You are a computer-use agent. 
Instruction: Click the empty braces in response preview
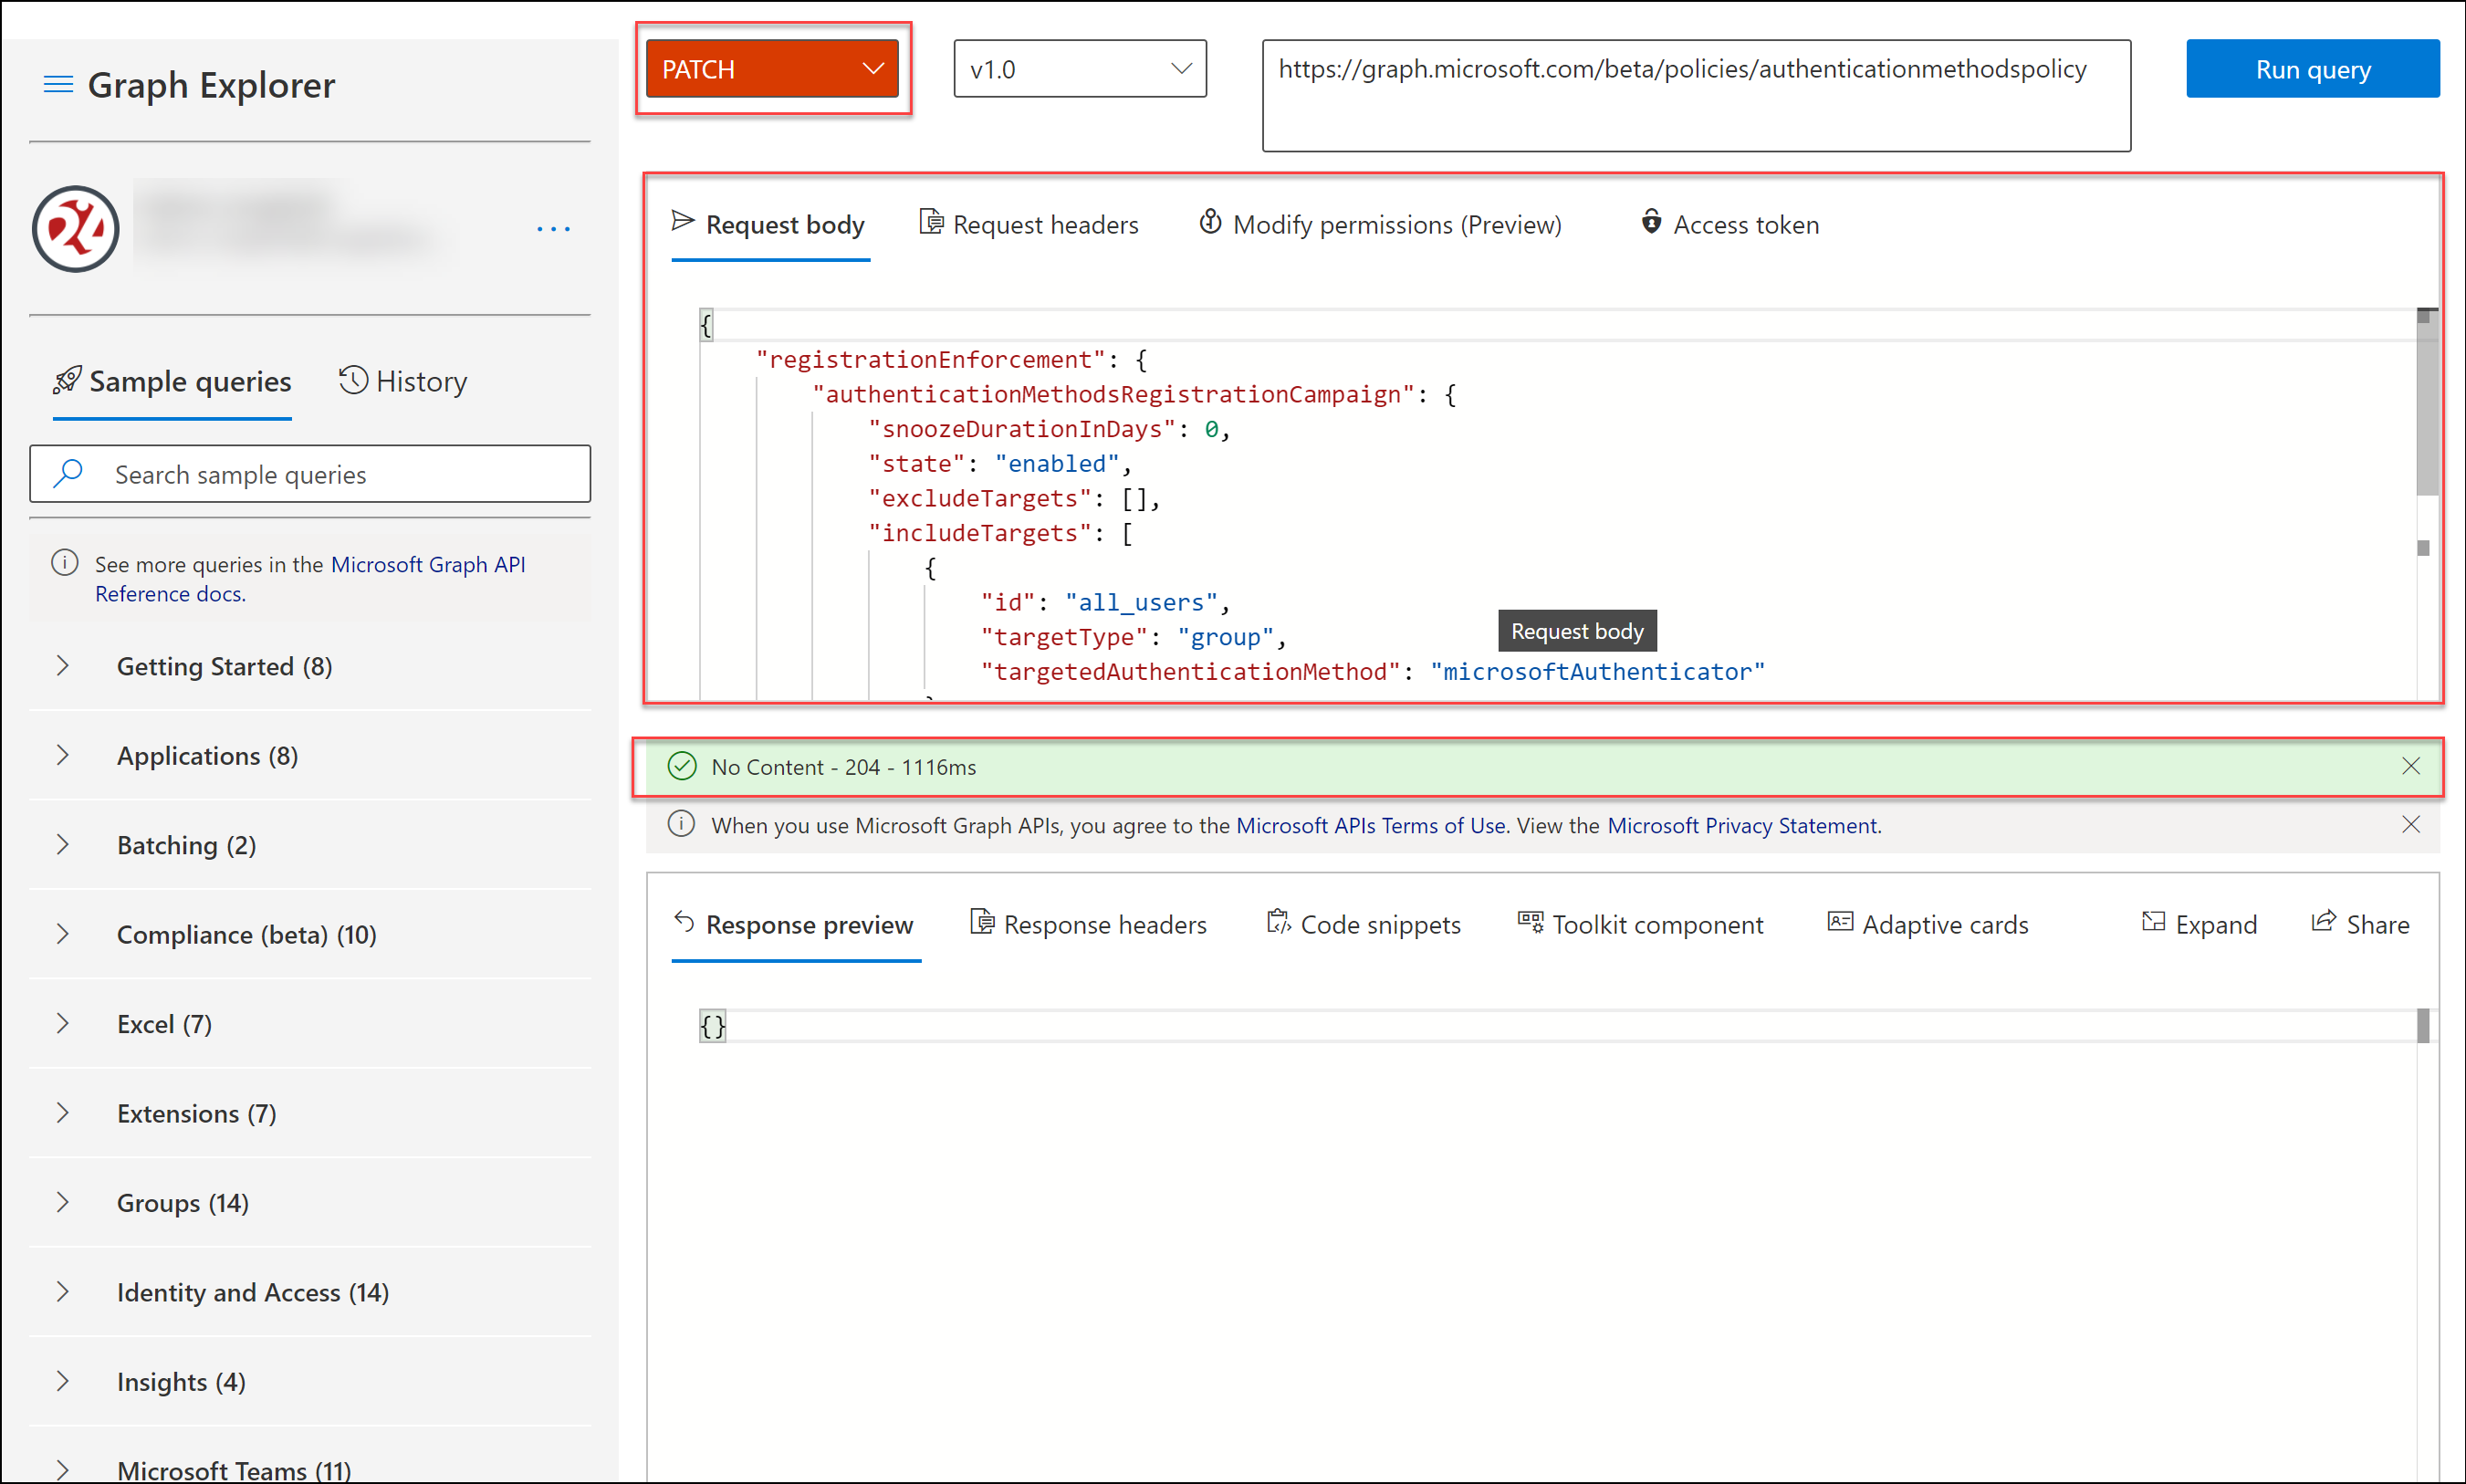click(x=712, y=1026)
